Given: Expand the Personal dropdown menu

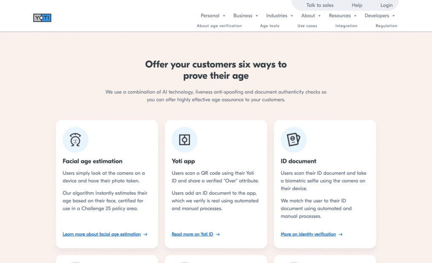Looking at the screenshot, I should tap(213, 16).
